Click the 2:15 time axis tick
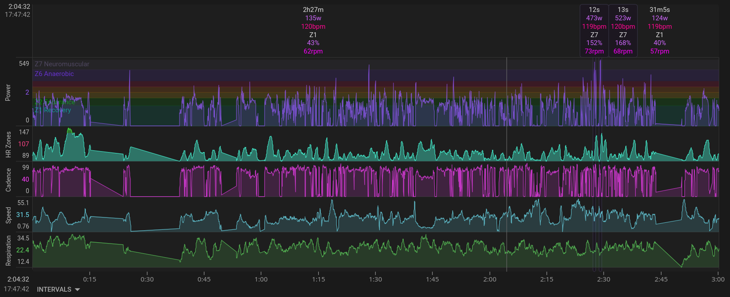Screen dimensions: 730x297 pyautogui.click(x=547, y=279)
